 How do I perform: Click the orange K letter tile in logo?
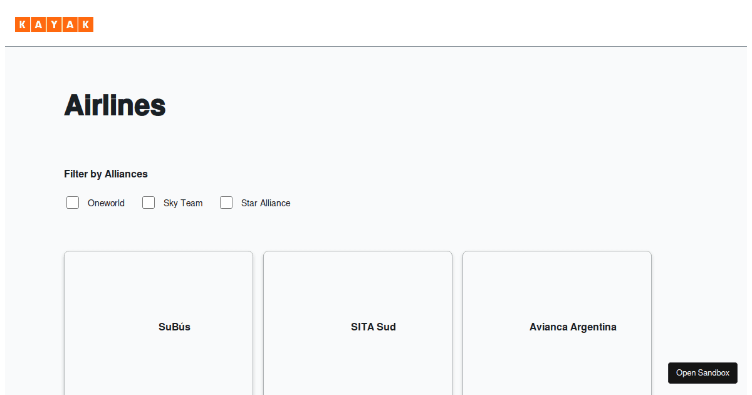22,24
